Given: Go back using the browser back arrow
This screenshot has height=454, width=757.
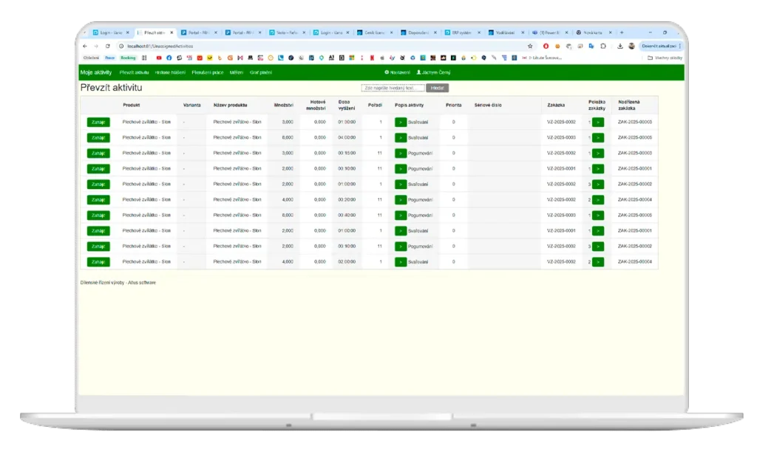Looking at the screenshot, I should [84, 46].
